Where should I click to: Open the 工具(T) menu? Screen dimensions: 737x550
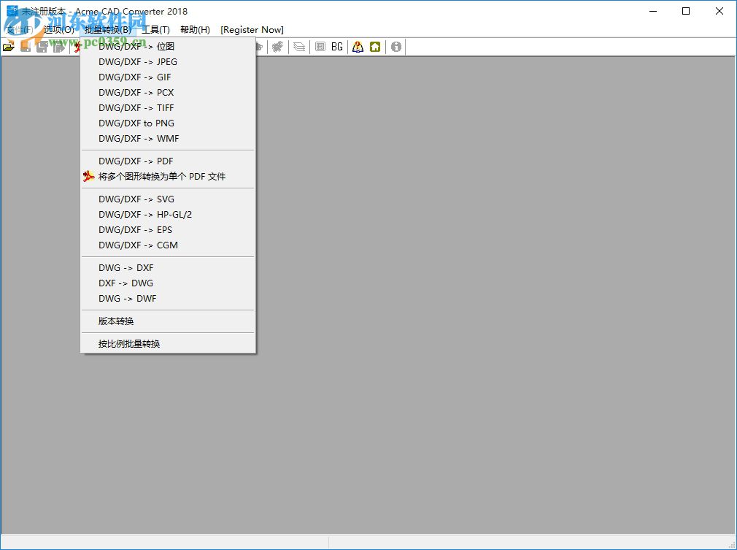pos(156,29)
